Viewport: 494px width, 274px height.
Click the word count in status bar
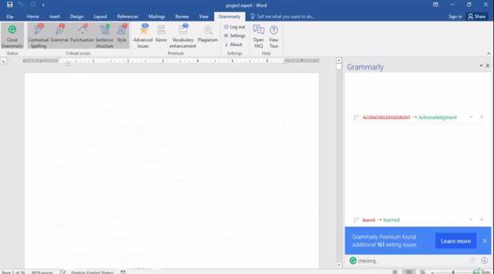click(42, 272)
